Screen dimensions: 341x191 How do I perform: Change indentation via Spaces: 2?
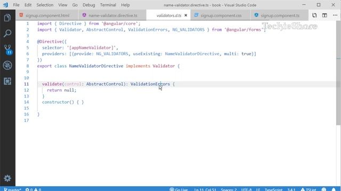tap(229, 189)
